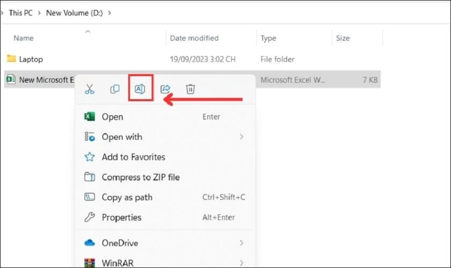Image resolution: width=451 pixels, height=268 pixels.
Task: Click the Properties wrench icon
Action: pos(90,217)
